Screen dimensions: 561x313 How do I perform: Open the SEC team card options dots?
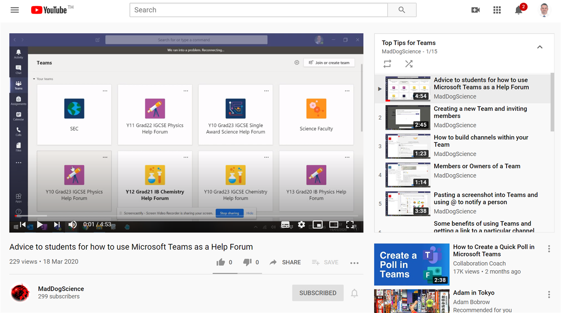(105, 91)
